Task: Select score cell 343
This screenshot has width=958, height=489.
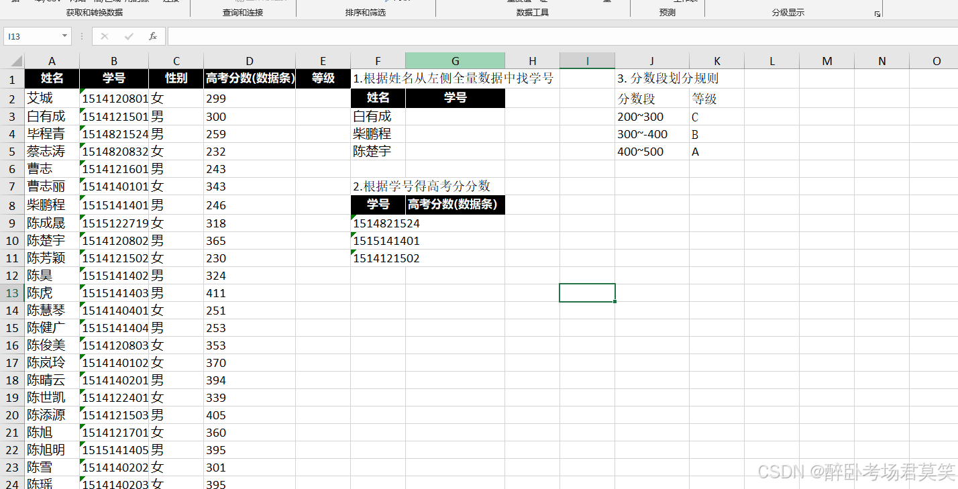Action: [x=250, y=186]
